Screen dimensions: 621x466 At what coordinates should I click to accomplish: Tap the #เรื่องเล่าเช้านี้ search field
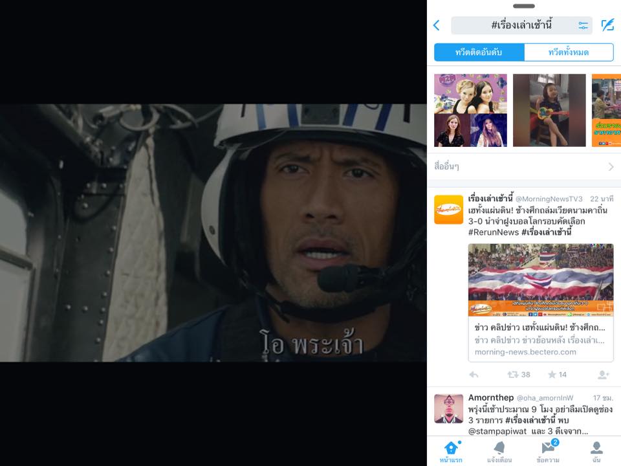[521, 25]
